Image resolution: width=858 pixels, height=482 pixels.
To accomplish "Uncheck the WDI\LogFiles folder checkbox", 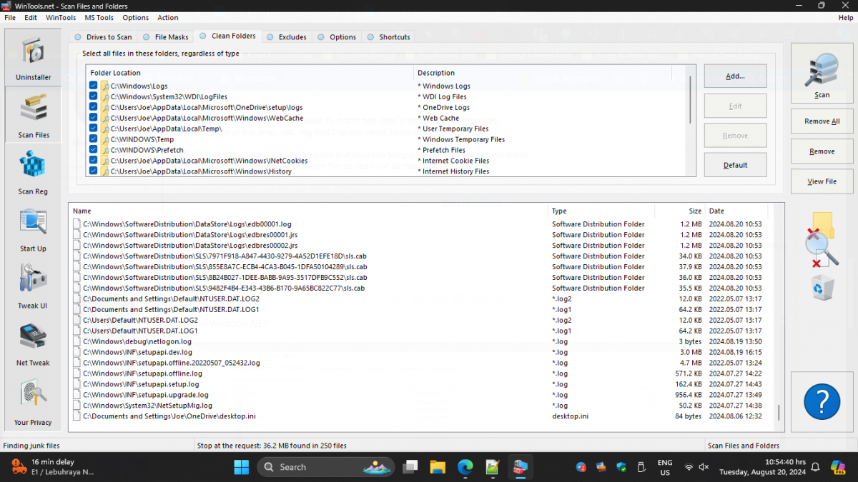I will (x=94, y=96).
